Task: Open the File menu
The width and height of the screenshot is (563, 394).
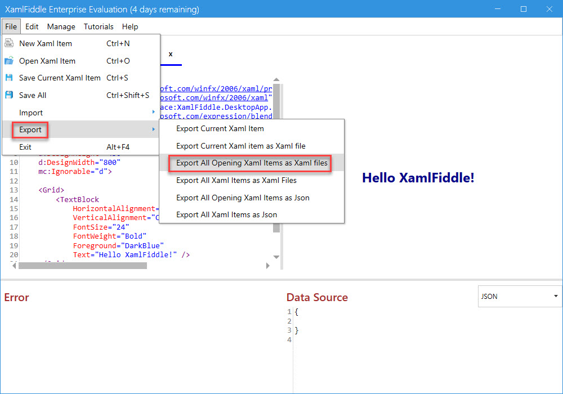Action: (11, 26)
